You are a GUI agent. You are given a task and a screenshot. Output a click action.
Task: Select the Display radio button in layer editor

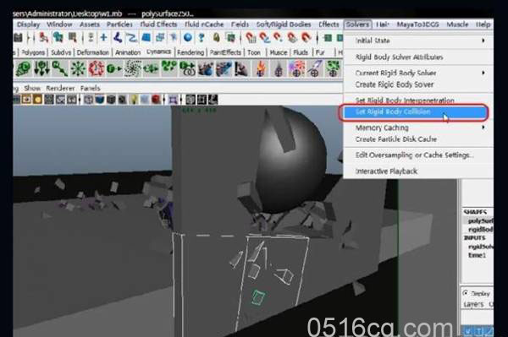[x=466, y=293]
